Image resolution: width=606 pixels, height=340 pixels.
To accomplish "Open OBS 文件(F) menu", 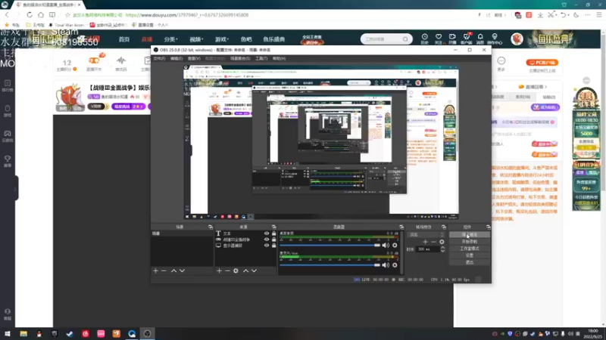I will tap(159, 59).
